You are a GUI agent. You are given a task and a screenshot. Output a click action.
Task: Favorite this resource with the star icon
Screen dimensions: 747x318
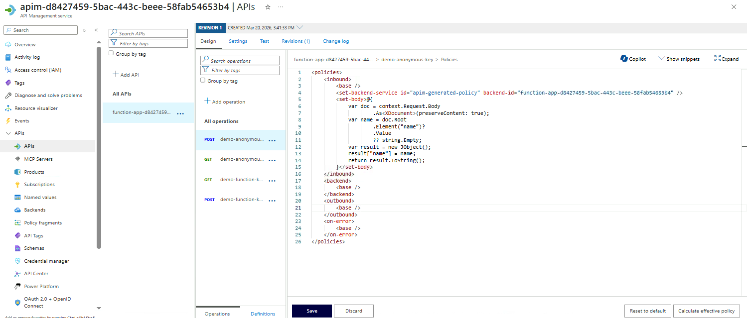click(x=268, y=7)
